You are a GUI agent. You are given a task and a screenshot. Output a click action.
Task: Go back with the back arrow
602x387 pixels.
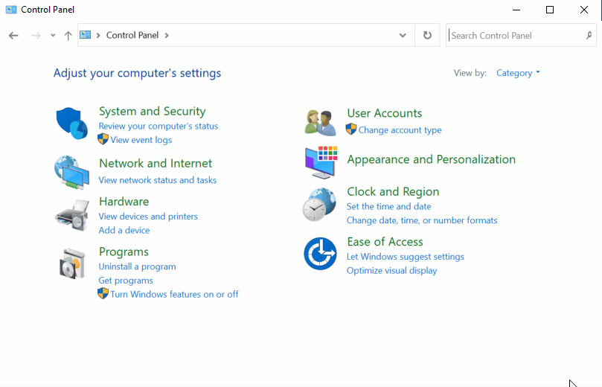(13, 36)
